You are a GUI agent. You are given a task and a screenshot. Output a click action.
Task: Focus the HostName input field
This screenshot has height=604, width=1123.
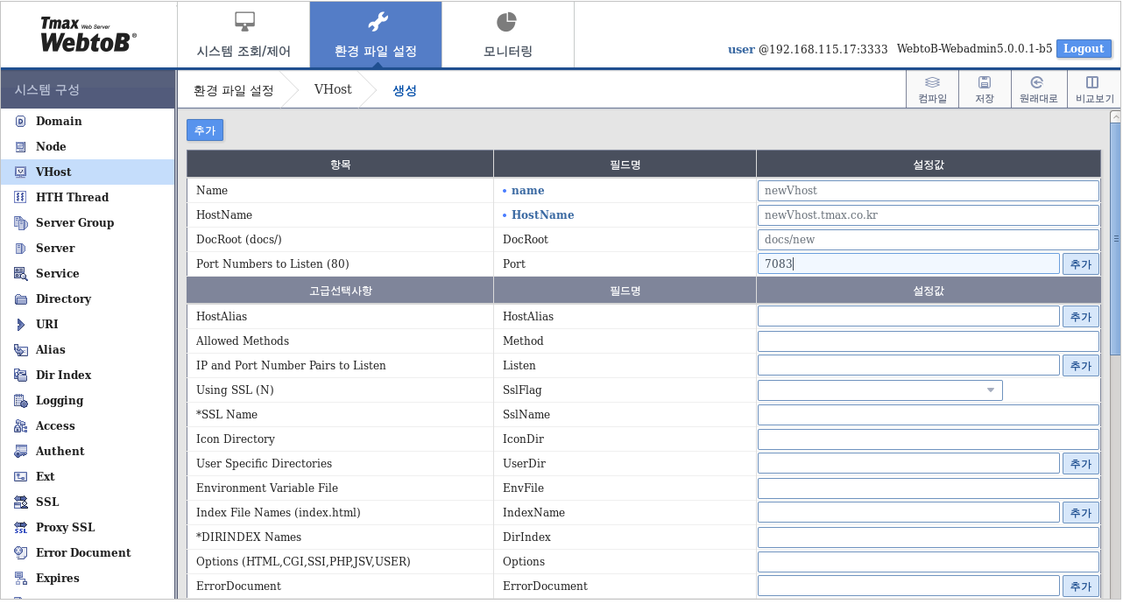pos(928,215)
